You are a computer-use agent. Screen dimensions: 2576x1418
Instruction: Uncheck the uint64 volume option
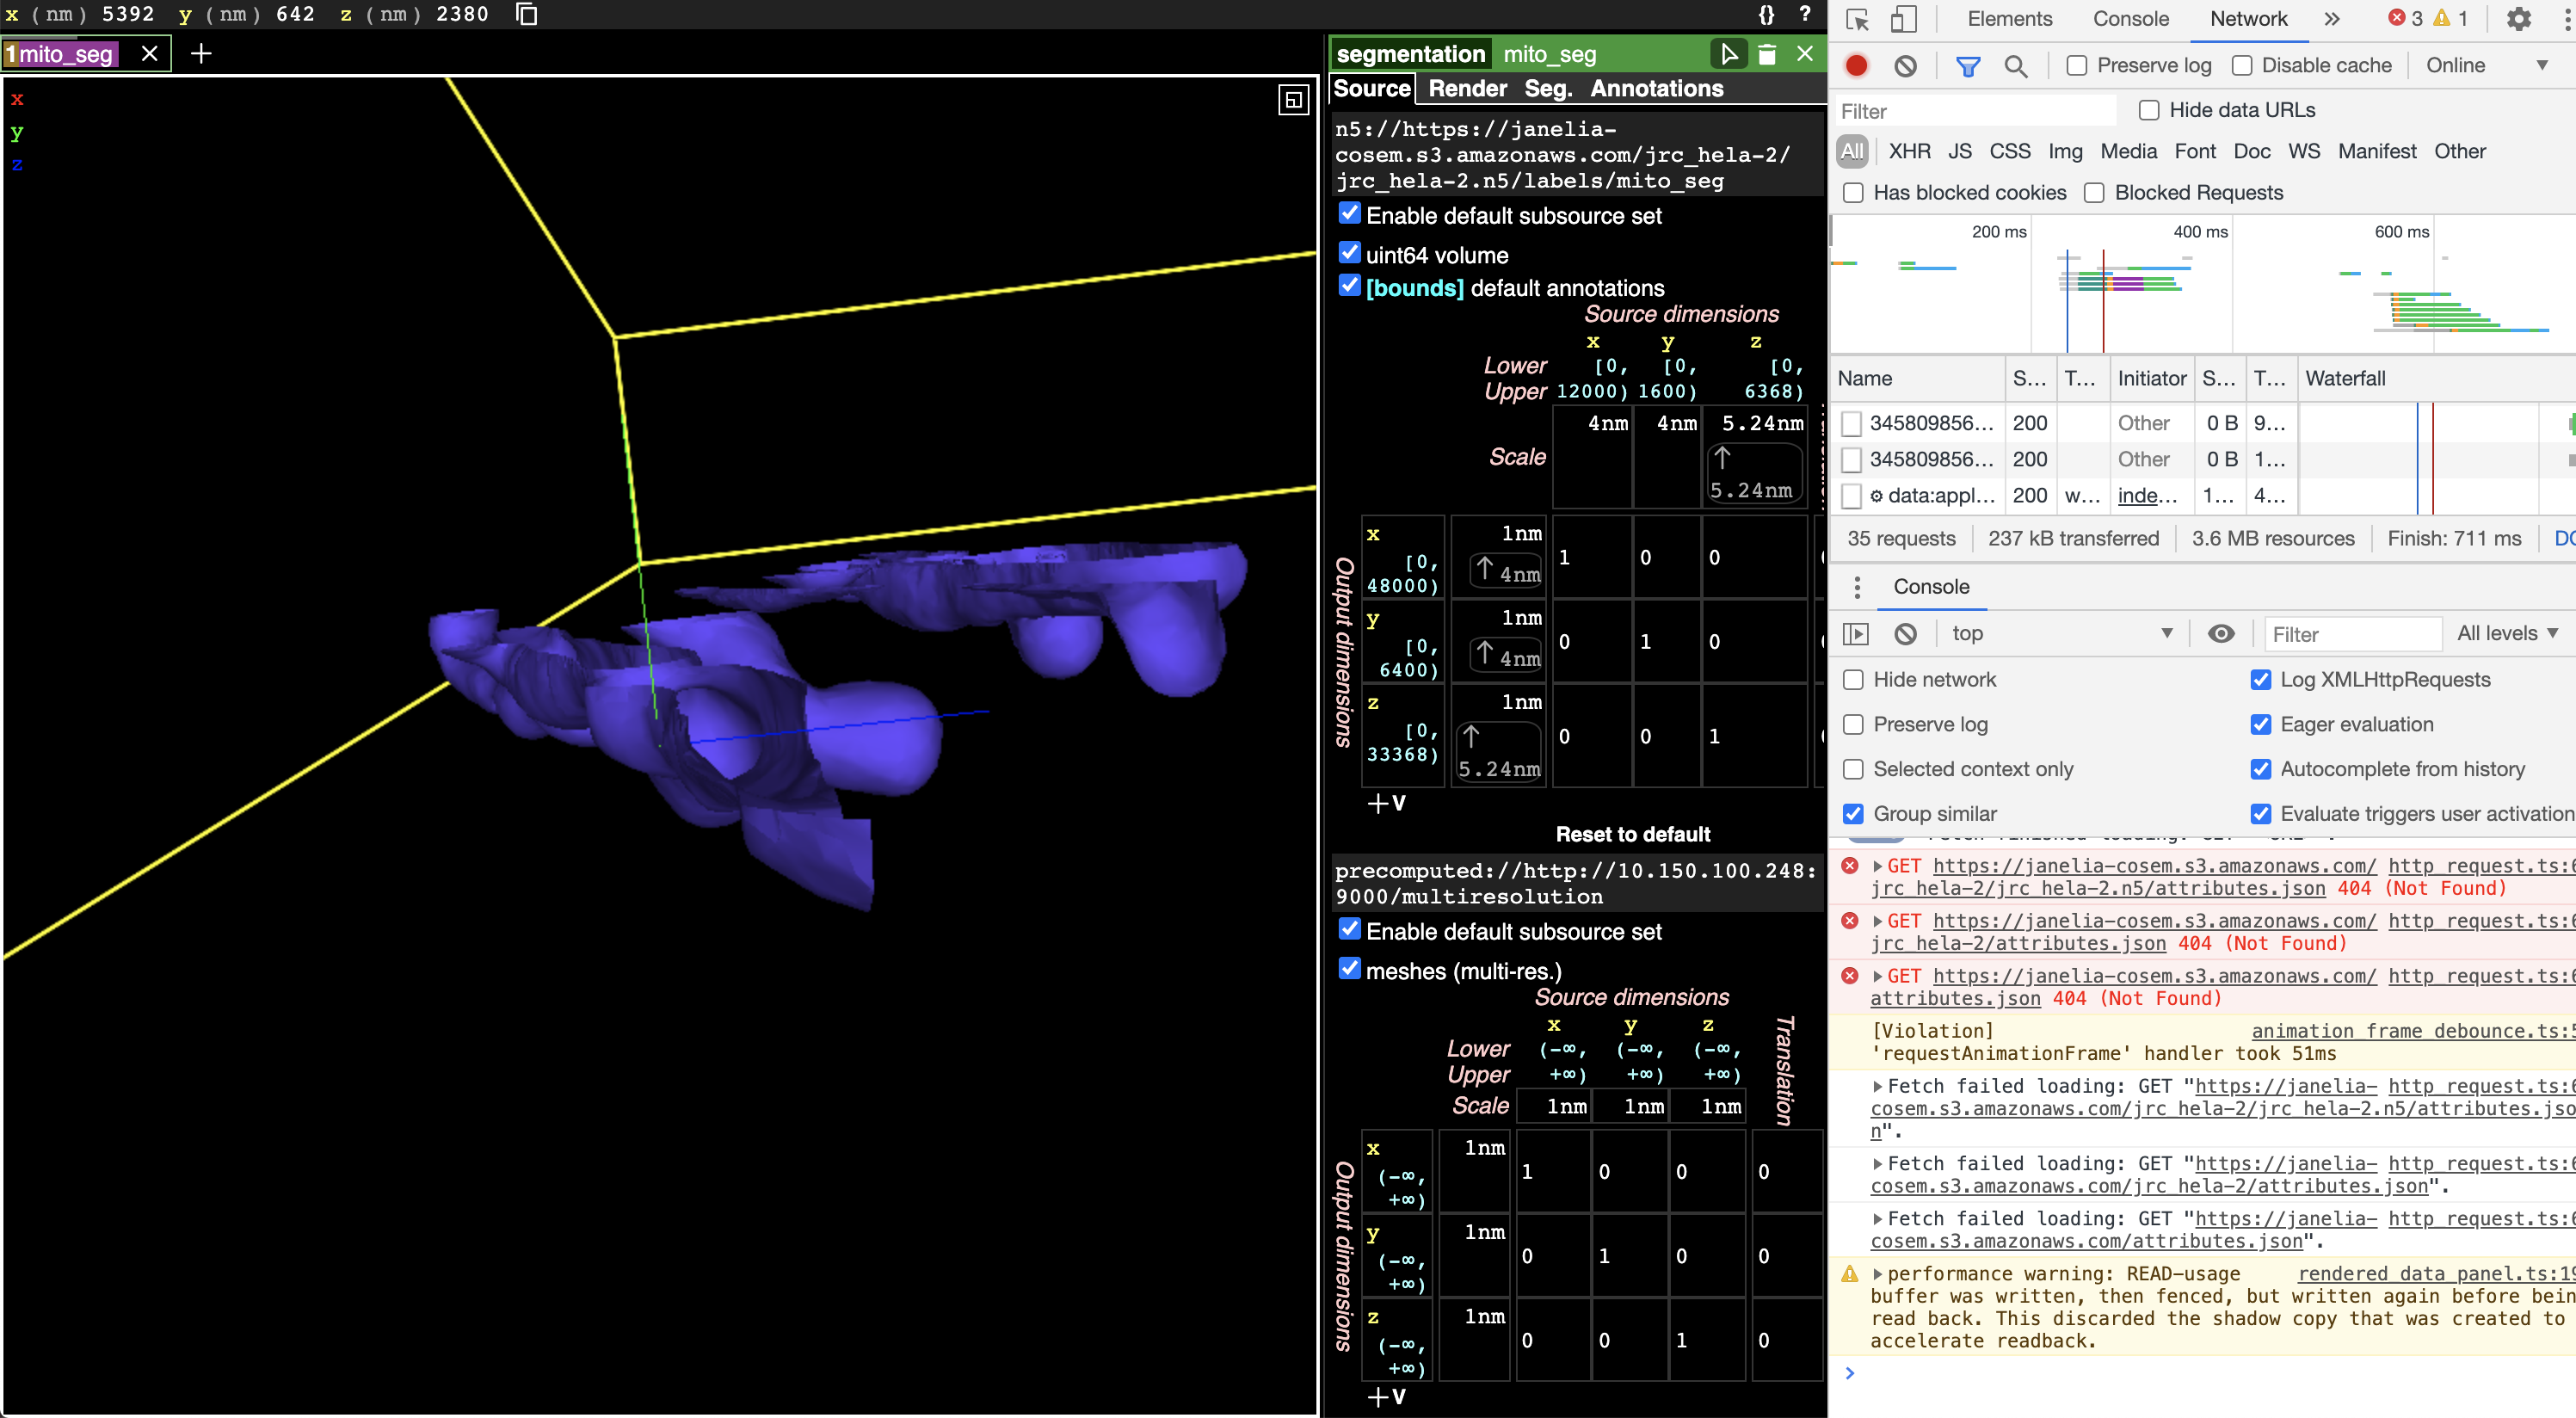(x=1350, y=253)
